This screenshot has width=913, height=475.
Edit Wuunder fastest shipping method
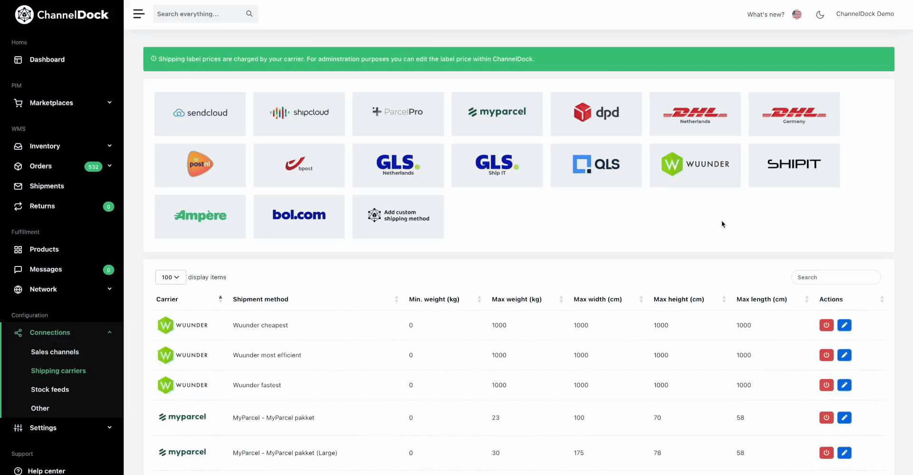845,385
